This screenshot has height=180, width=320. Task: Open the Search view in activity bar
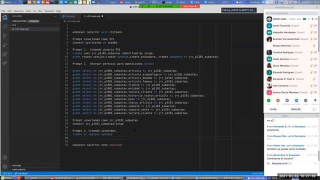pyautogui.click(x=5, y=26)
